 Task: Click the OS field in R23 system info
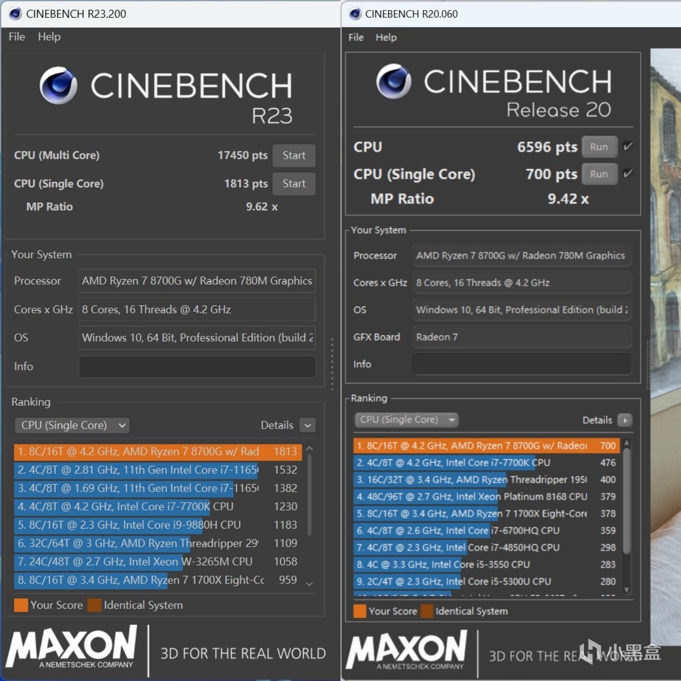tap(197, 338)
